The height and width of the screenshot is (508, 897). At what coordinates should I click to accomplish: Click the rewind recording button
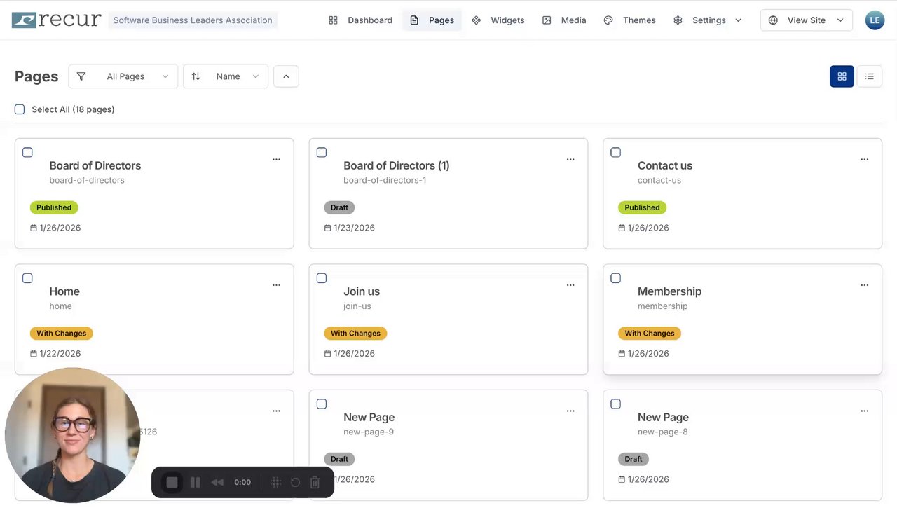(x=217, y=482)
